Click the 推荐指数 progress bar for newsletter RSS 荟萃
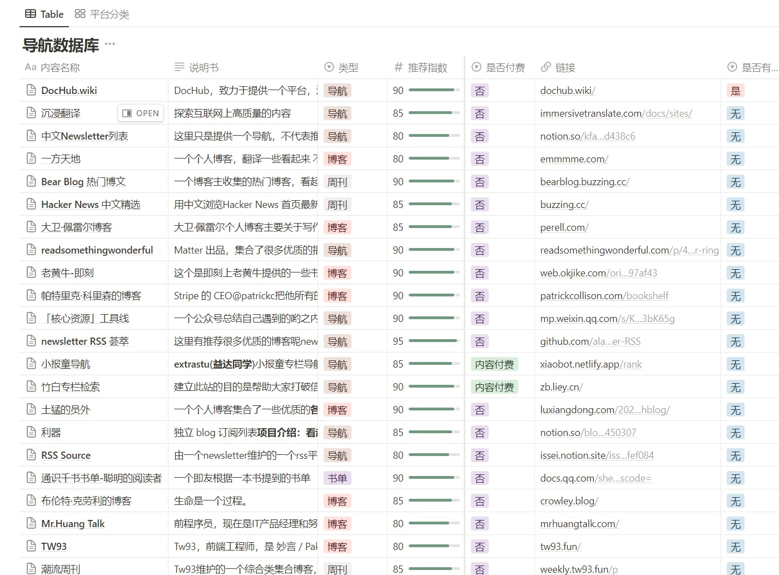 click(433, 340)
